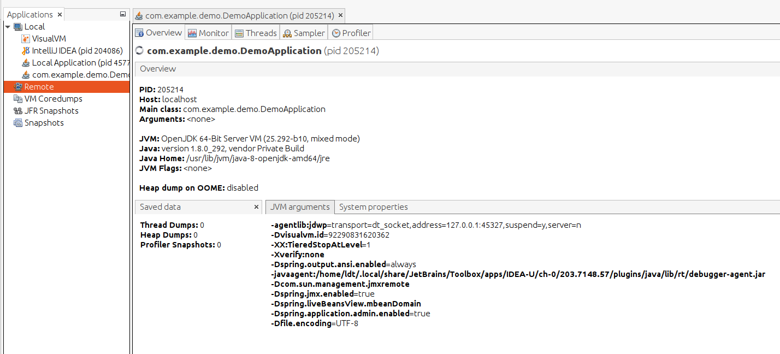Switch to the Monitor tab
The width and height of the screenshot is (780, 354).
(208, 33)
